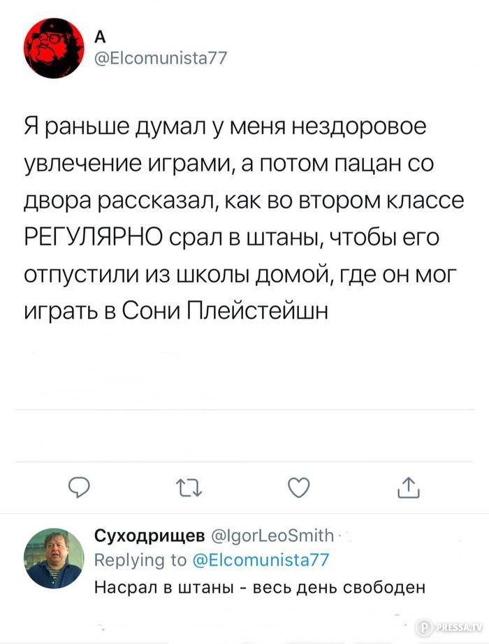Open the reply text "Насрал в штаны - весь день свободен"

click(261, 586)
